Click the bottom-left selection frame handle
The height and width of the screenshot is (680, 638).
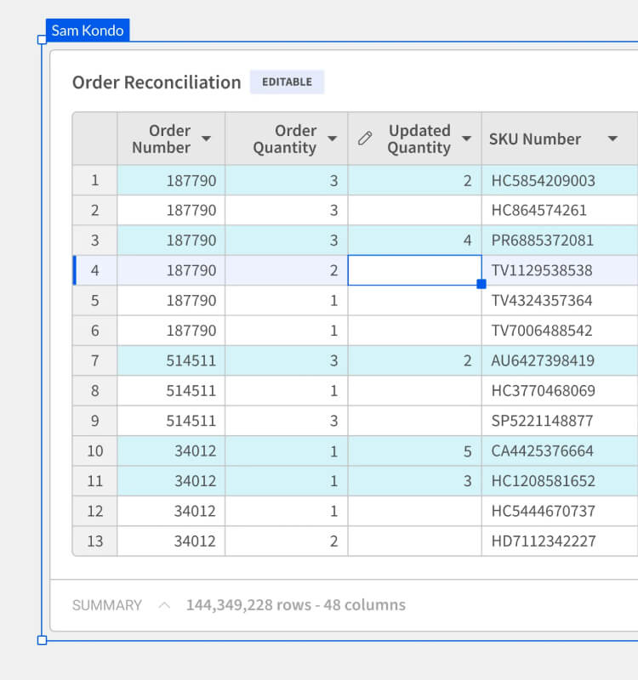click(42, 640)
